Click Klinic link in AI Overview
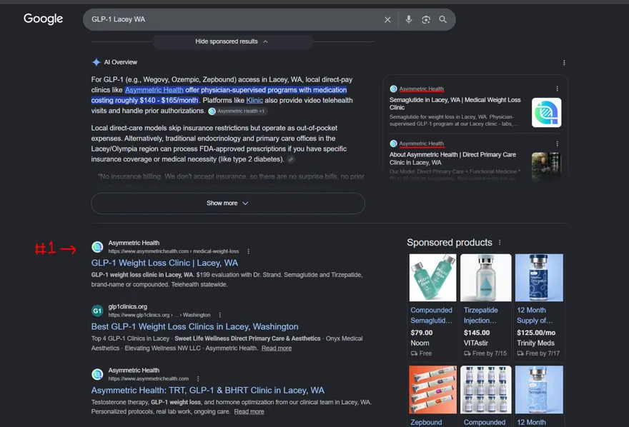This screenshot has width=629, height=427. [x=254, y=101]
